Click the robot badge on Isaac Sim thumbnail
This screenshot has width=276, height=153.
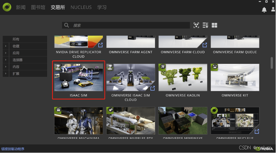click(58, 67)
